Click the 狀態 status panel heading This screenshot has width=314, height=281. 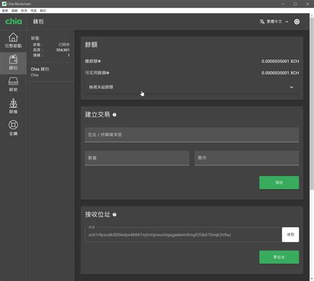(x=35, y=38)
